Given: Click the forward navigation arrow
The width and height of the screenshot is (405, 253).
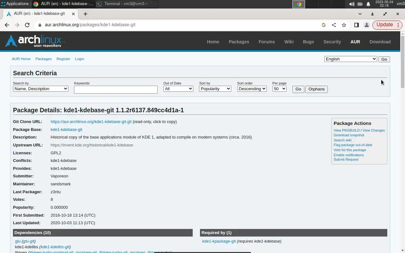Looking at the screenshot, I should coord(17,25).
